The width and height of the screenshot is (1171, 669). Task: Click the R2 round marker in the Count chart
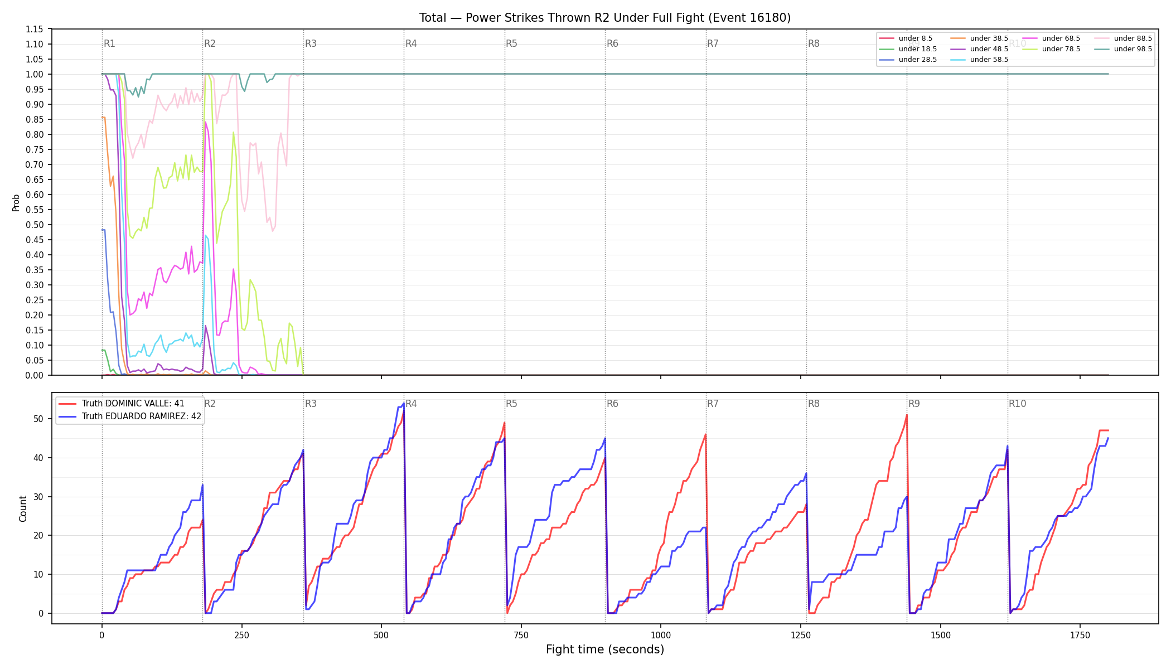[210, 404]
